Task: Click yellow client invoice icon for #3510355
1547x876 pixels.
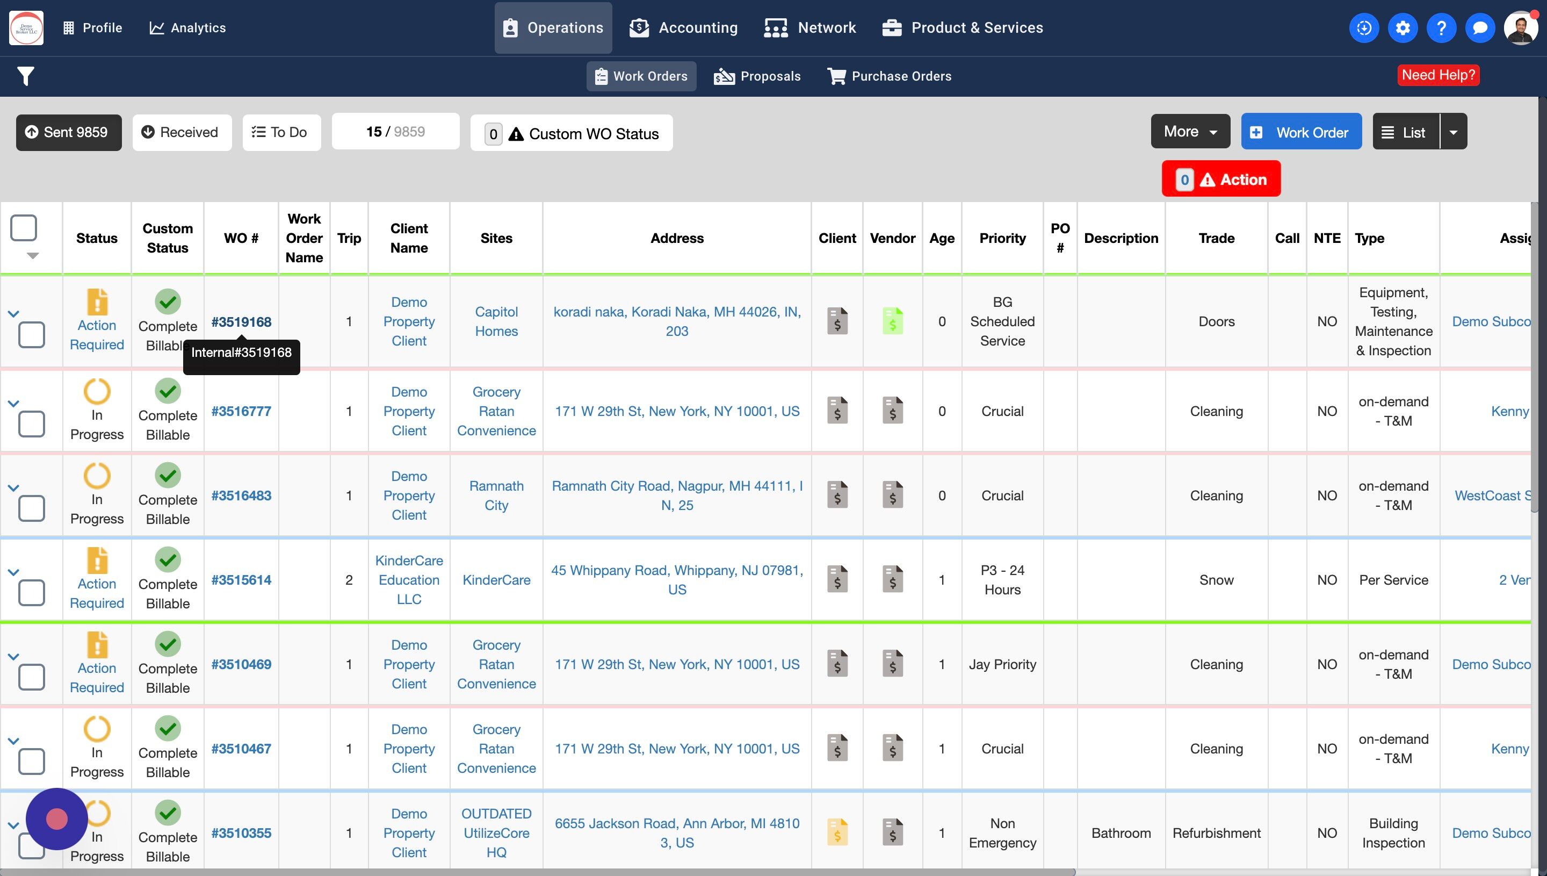Action: [x=837, y=832]
